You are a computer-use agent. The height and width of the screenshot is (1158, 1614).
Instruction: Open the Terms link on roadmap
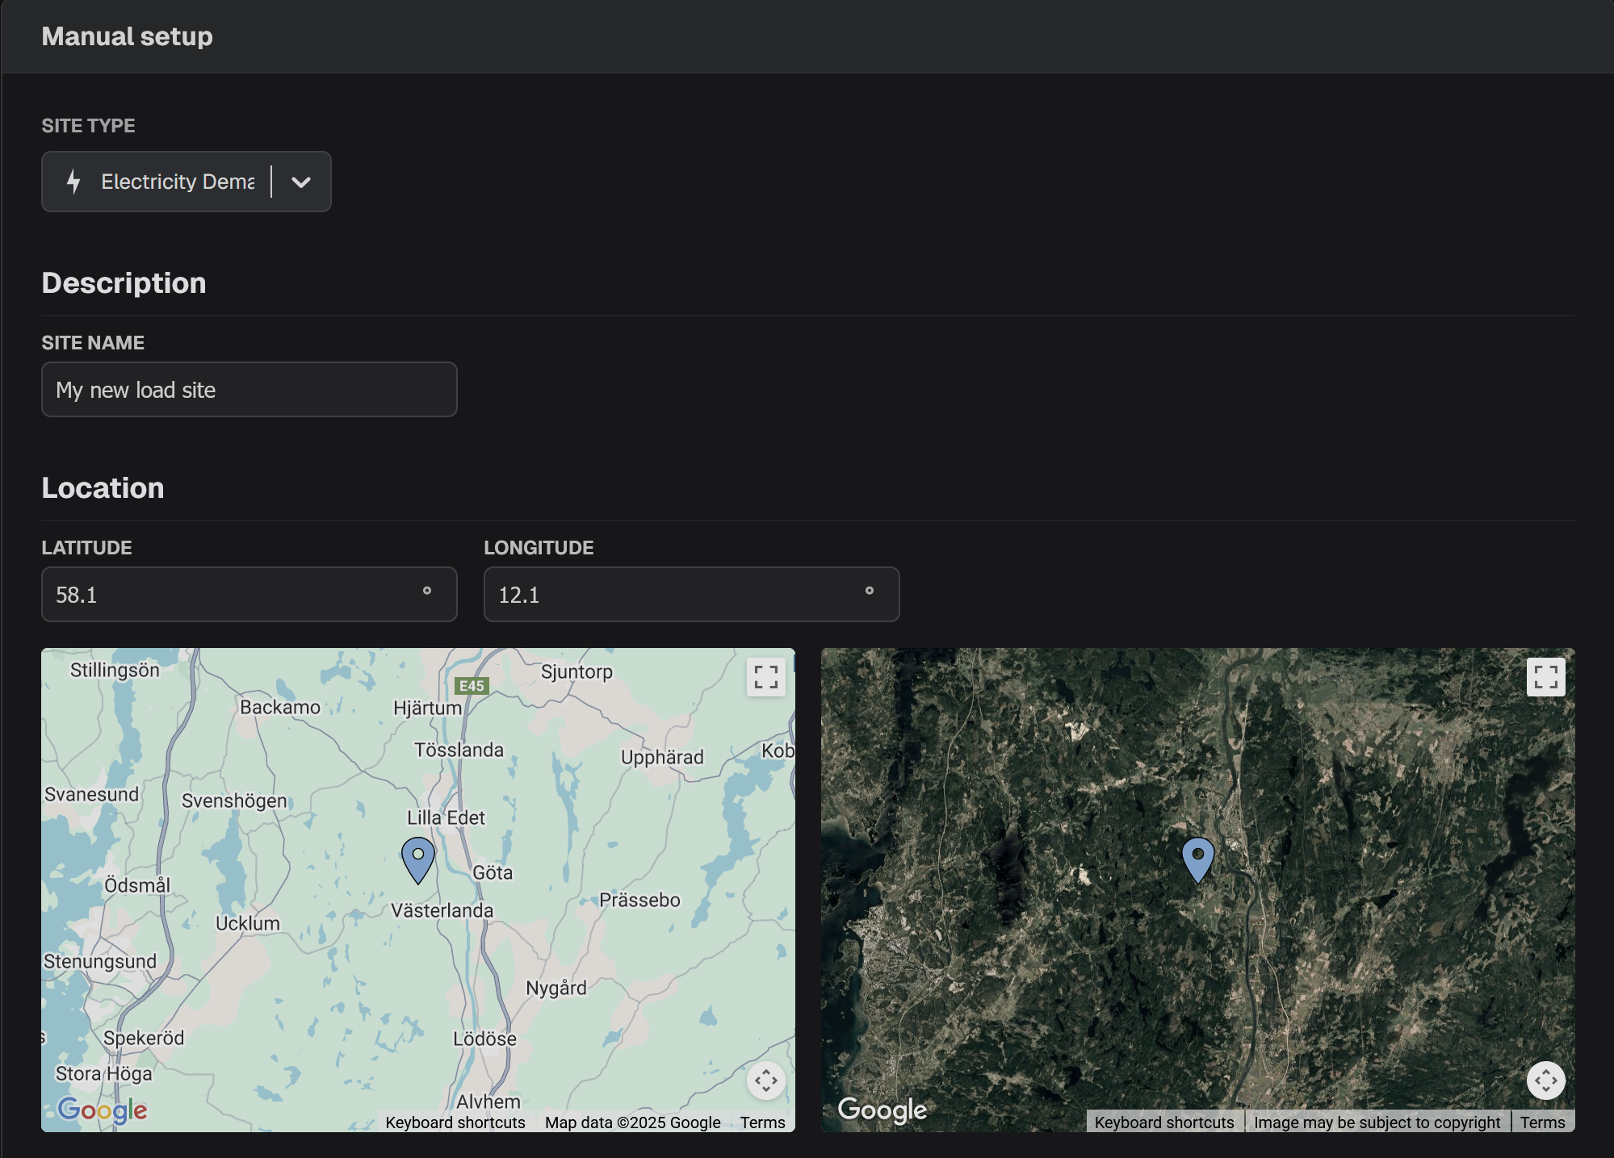[x=762, y=1122]
